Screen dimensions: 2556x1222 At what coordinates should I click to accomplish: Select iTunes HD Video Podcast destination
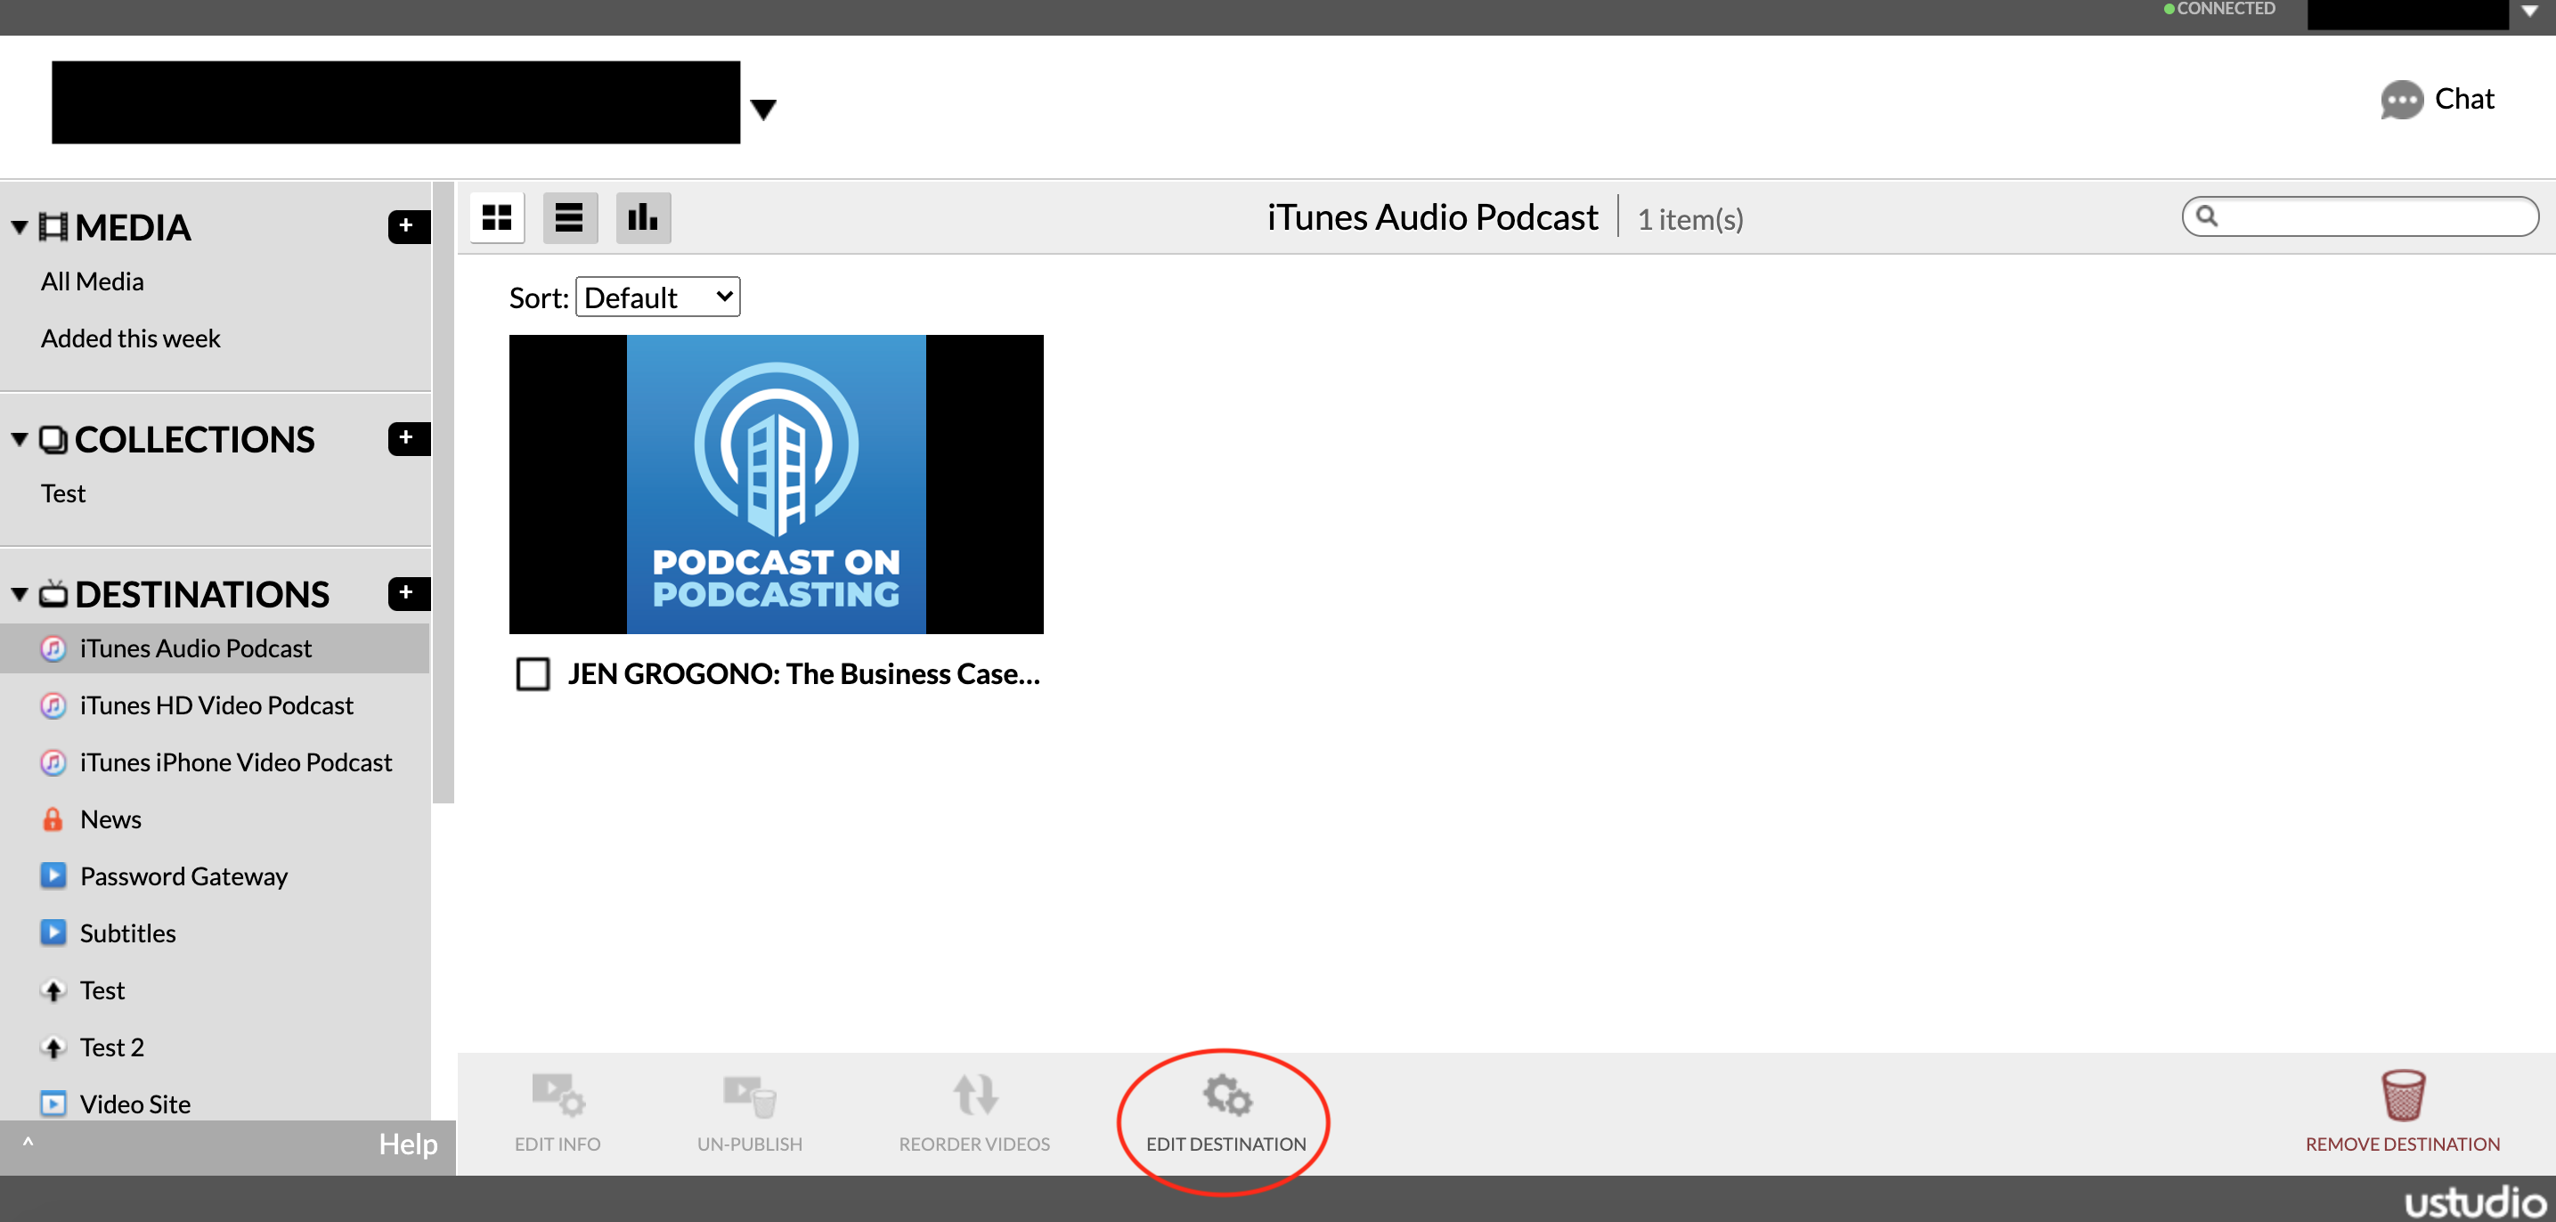216,705
